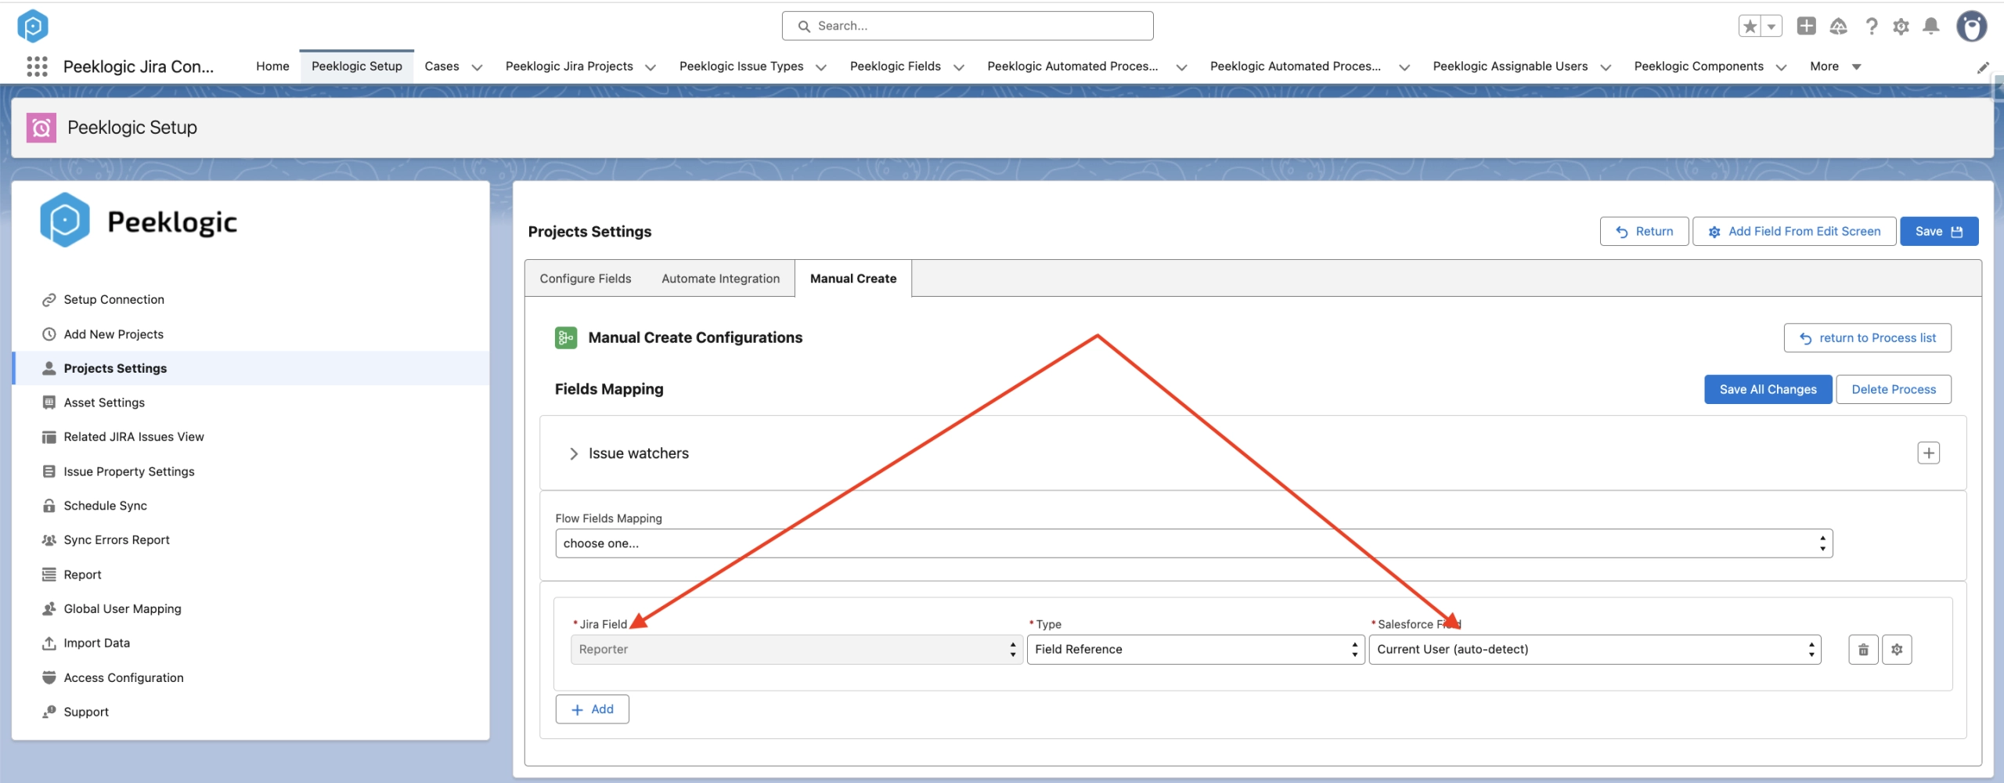Click into the Search input field
Viewport: 2004px width, 783px height.
click(967, 26)
